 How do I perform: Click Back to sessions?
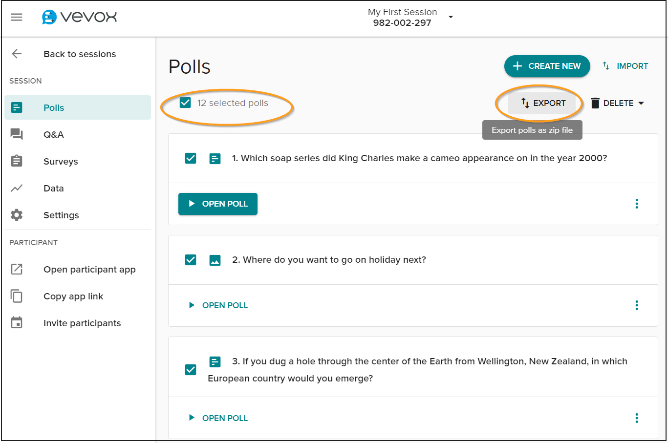[80, 54]
